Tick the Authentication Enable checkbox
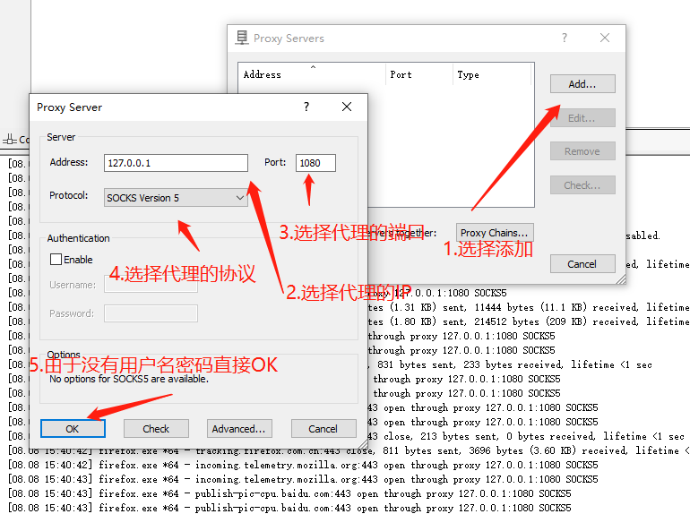This screenshot has height=514, width=690. (x=56, y=260)
